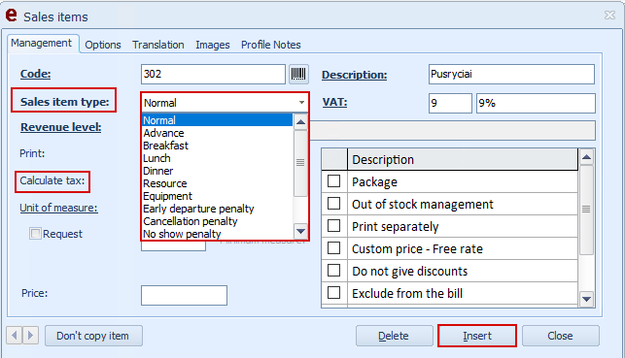The height and width of the screenshot is (358, 625).
Task: Click the Delete button
Action: click(394, 336)
